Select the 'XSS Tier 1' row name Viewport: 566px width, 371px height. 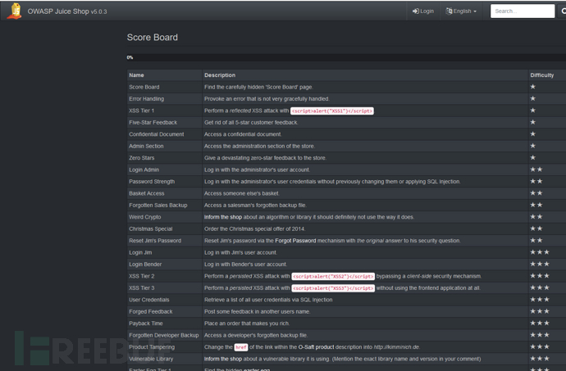141,111
